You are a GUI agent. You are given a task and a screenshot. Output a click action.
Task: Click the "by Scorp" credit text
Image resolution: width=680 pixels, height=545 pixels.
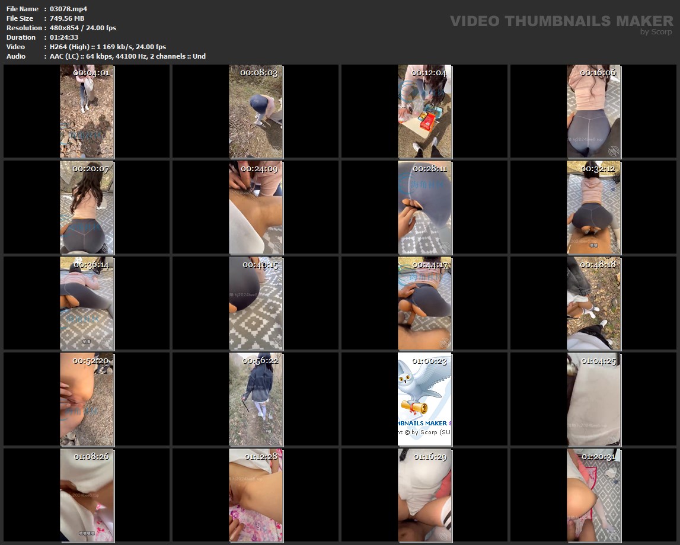tap(656, 32)
